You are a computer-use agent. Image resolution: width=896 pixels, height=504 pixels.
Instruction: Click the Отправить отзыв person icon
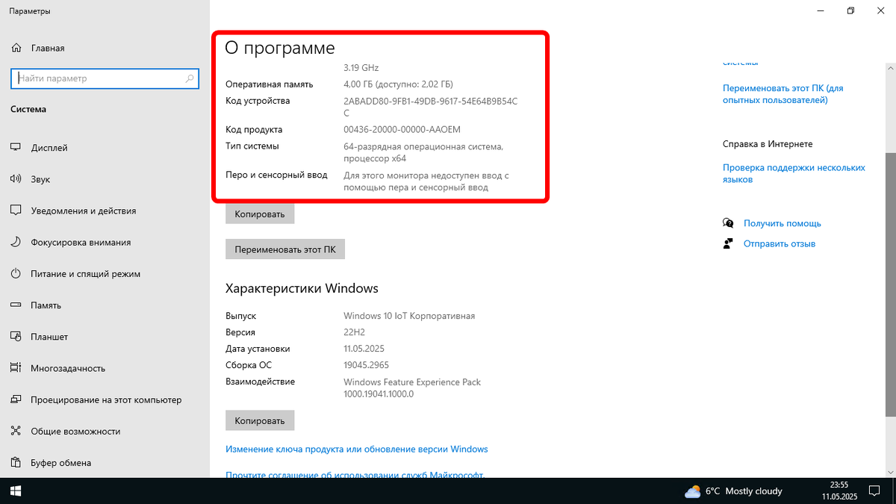728,243
